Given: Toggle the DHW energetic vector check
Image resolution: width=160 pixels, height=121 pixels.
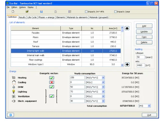Looking at the screenshot, I should coord(52,87).
